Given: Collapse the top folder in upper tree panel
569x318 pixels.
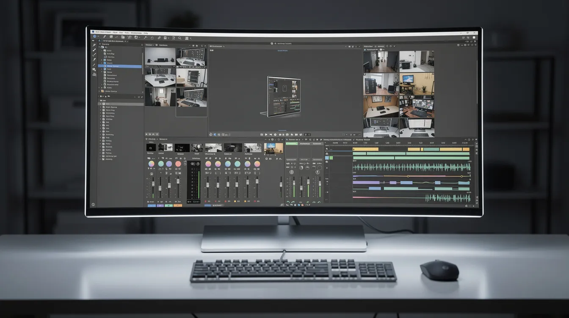Looking at the screenshot, I should click(x=100, y=44).
